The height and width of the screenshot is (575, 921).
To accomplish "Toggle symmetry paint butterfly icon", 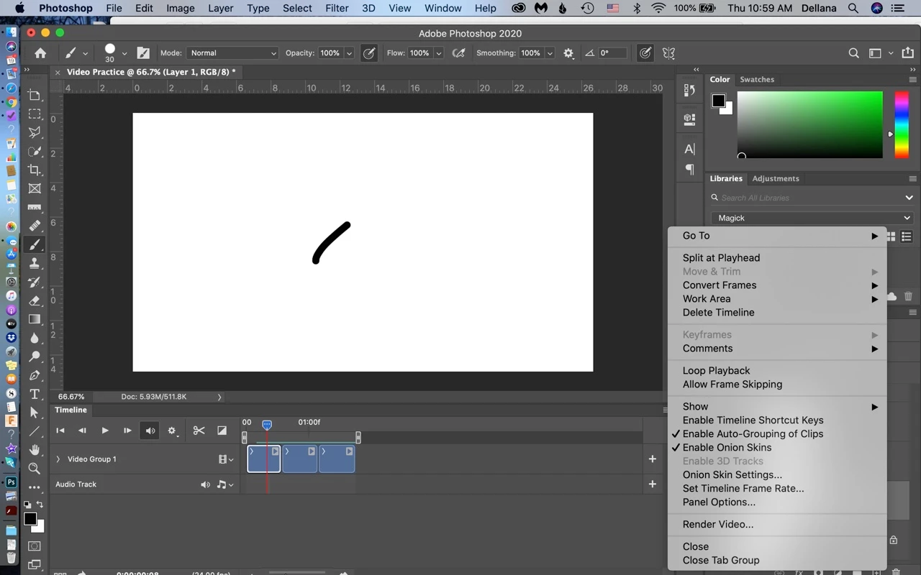I will [x=668, y=53].
